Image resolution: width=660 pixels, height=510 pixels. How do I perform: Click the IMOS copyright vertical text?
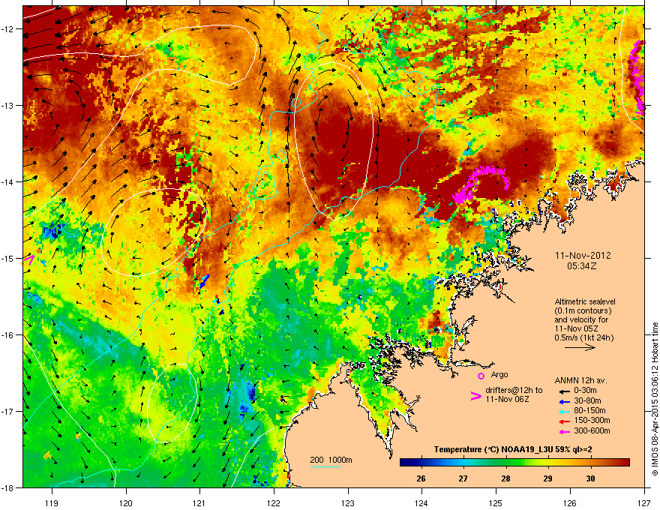click(x=655, y=399)
